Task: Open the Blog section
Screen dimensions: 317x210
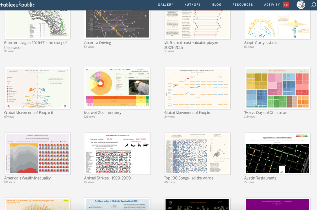Action: (x=216, y=5)
